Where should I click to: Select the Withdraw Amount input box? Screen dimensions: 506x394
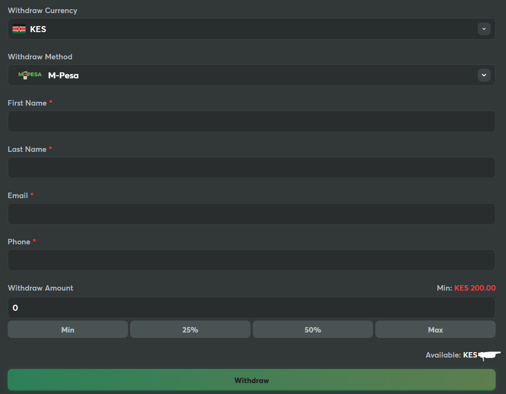251,307
